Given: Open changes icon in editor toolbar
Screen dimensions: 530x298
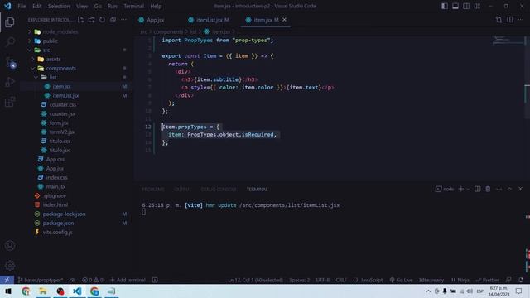Looking at the screenshot, I should pos(499,20).
